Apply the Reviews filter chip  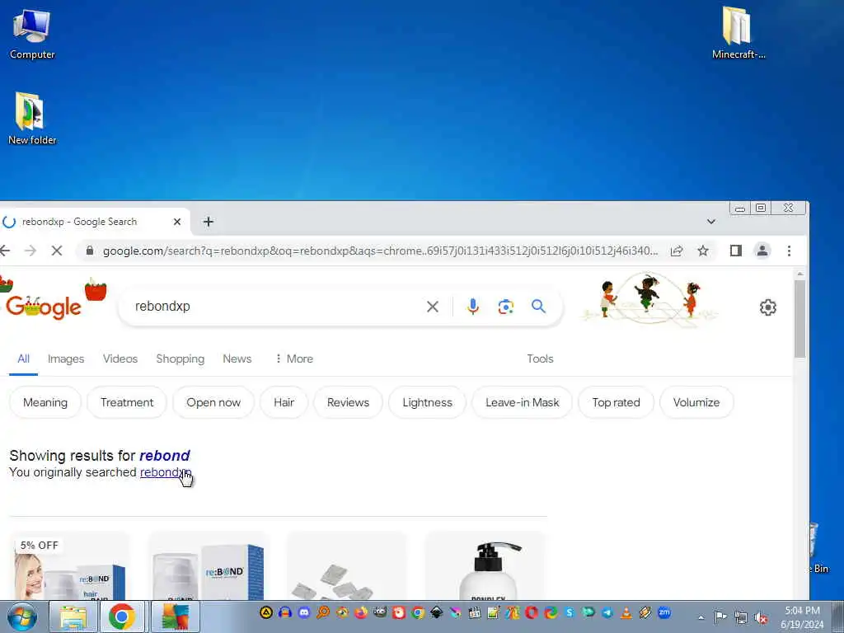point(348,402)
